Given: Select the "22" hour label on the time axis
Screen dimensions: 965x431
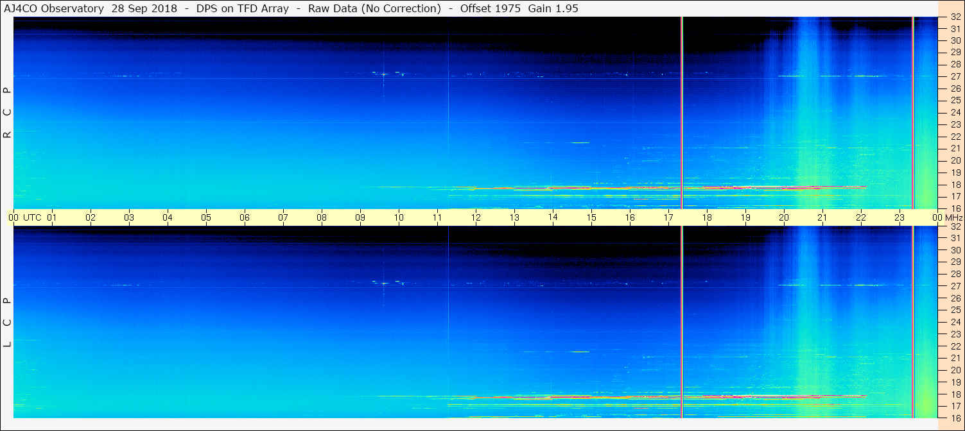Looking at the screenshot, I should click(x=861, y=217).
